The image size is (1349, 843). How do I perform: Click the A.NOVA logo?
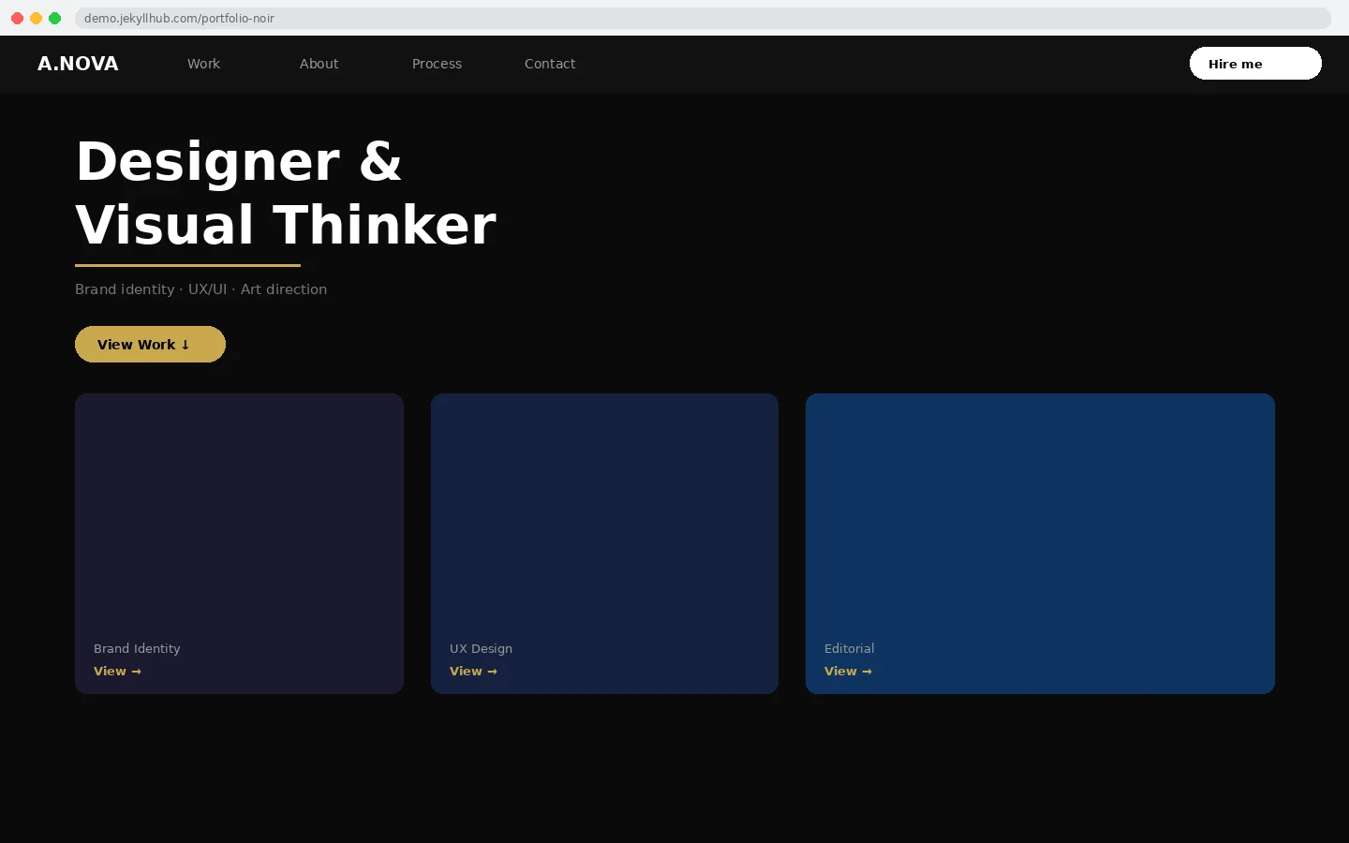tap(78, 64)
